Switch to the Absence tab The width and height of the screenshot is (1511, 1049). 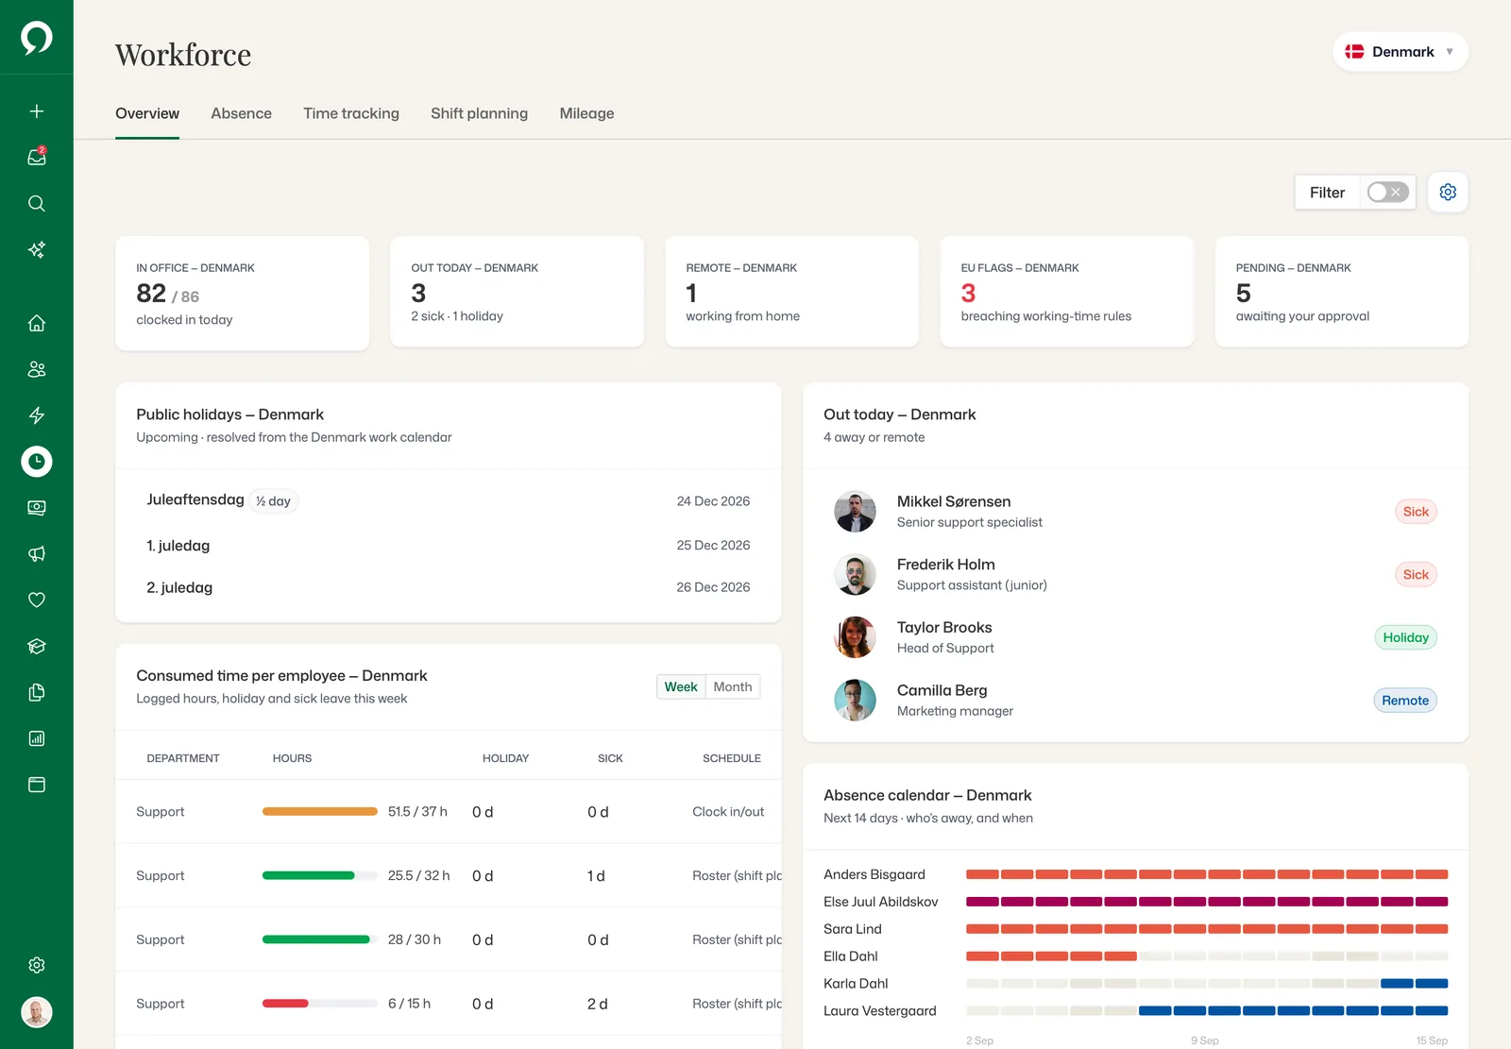241,113
